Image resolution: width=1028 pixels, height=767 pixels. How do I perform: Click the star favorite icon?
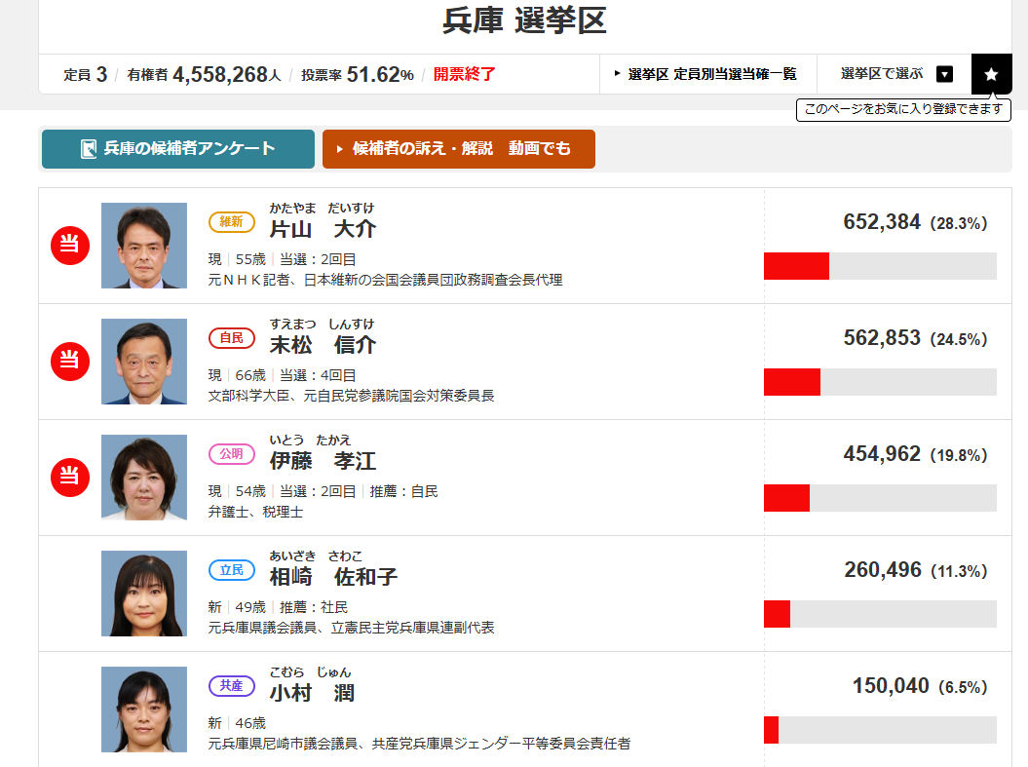pyautogui.click(x=991, y=74)
